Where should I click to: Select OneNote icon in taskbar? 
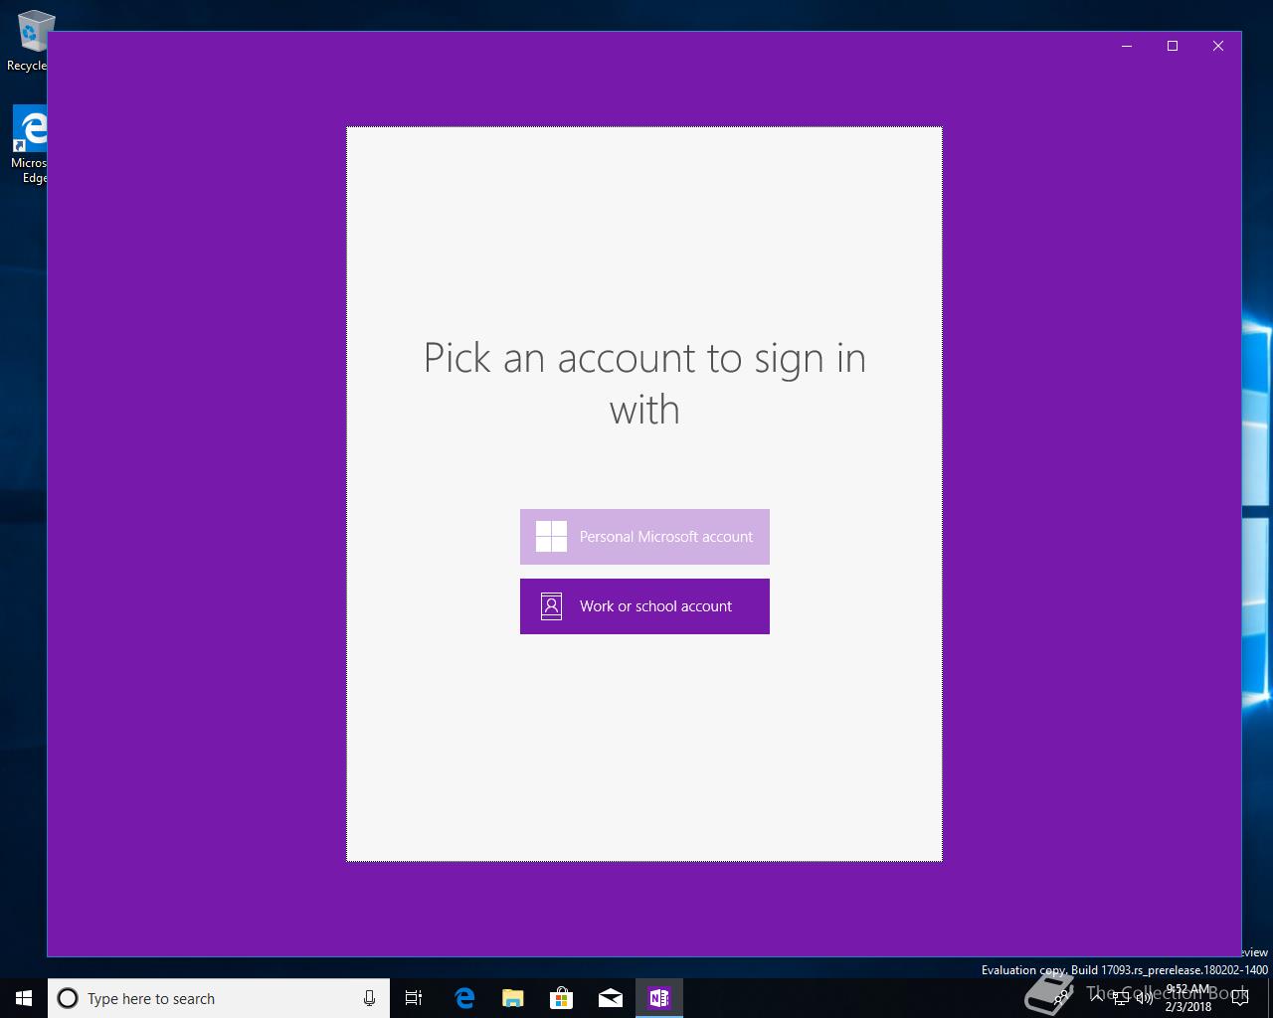click(x=659, y=998)
